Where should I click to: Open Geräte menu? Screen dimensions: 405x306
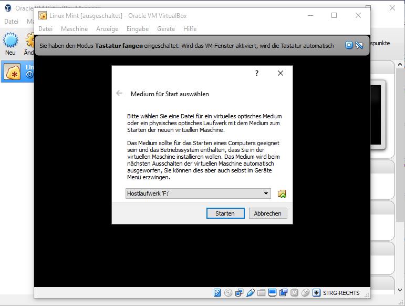[166, 29]
